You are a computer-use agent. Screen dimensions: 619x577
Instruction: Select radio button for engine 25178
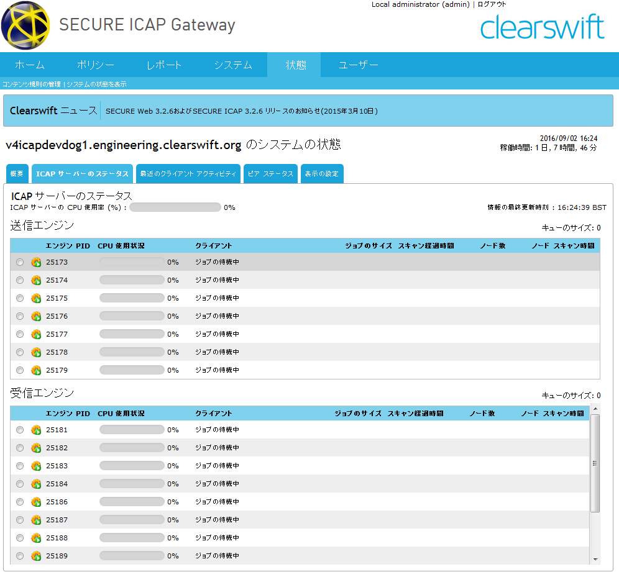click(x=20, y=352)
